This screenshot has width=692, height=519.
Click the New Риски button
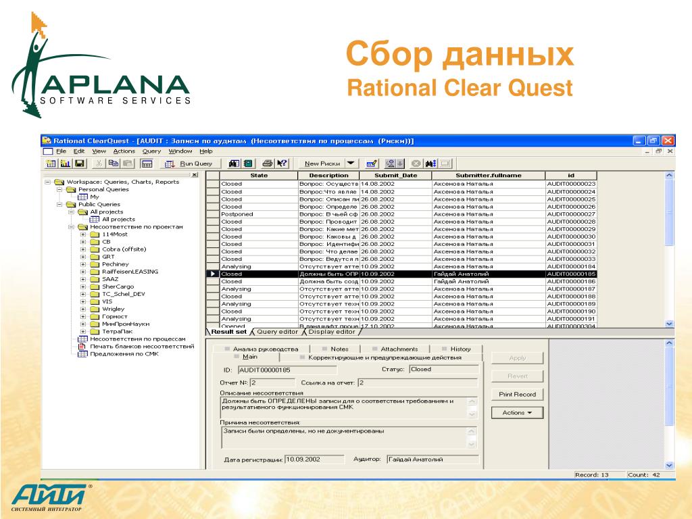(322, 164)
